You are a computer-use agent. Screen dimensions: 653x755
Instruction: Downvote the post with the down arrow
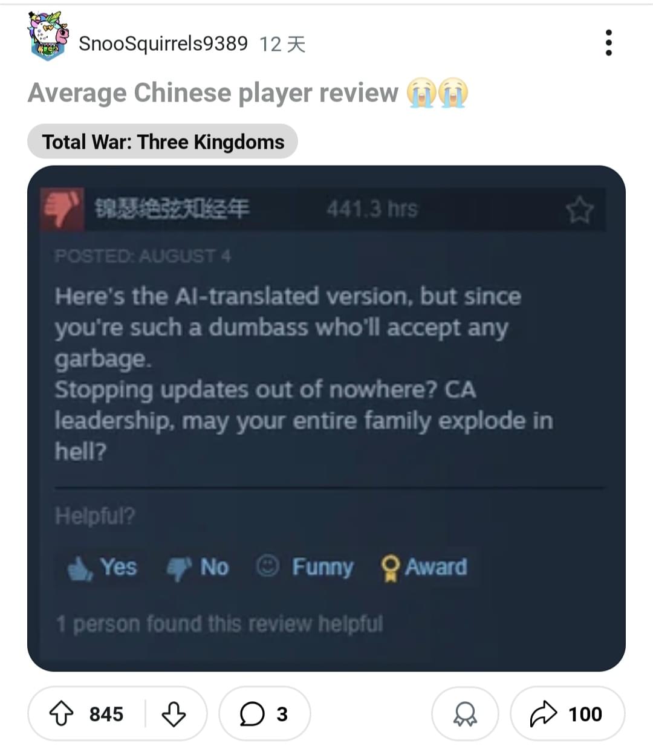point(174,714)
